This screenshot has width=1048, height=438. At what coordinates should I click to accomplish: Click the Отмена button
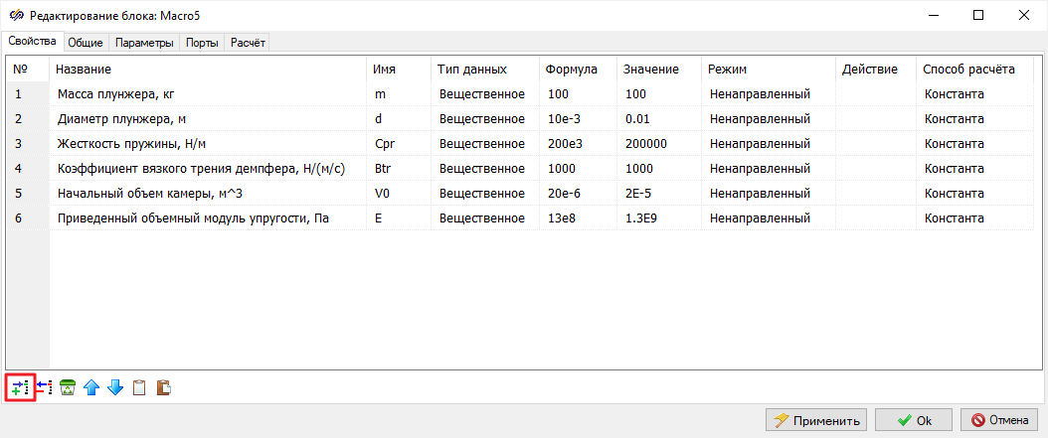click(998, 420)
